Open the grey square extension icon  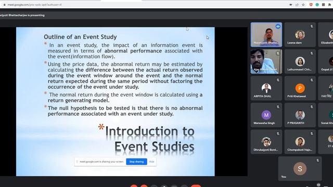pos(323,5)
